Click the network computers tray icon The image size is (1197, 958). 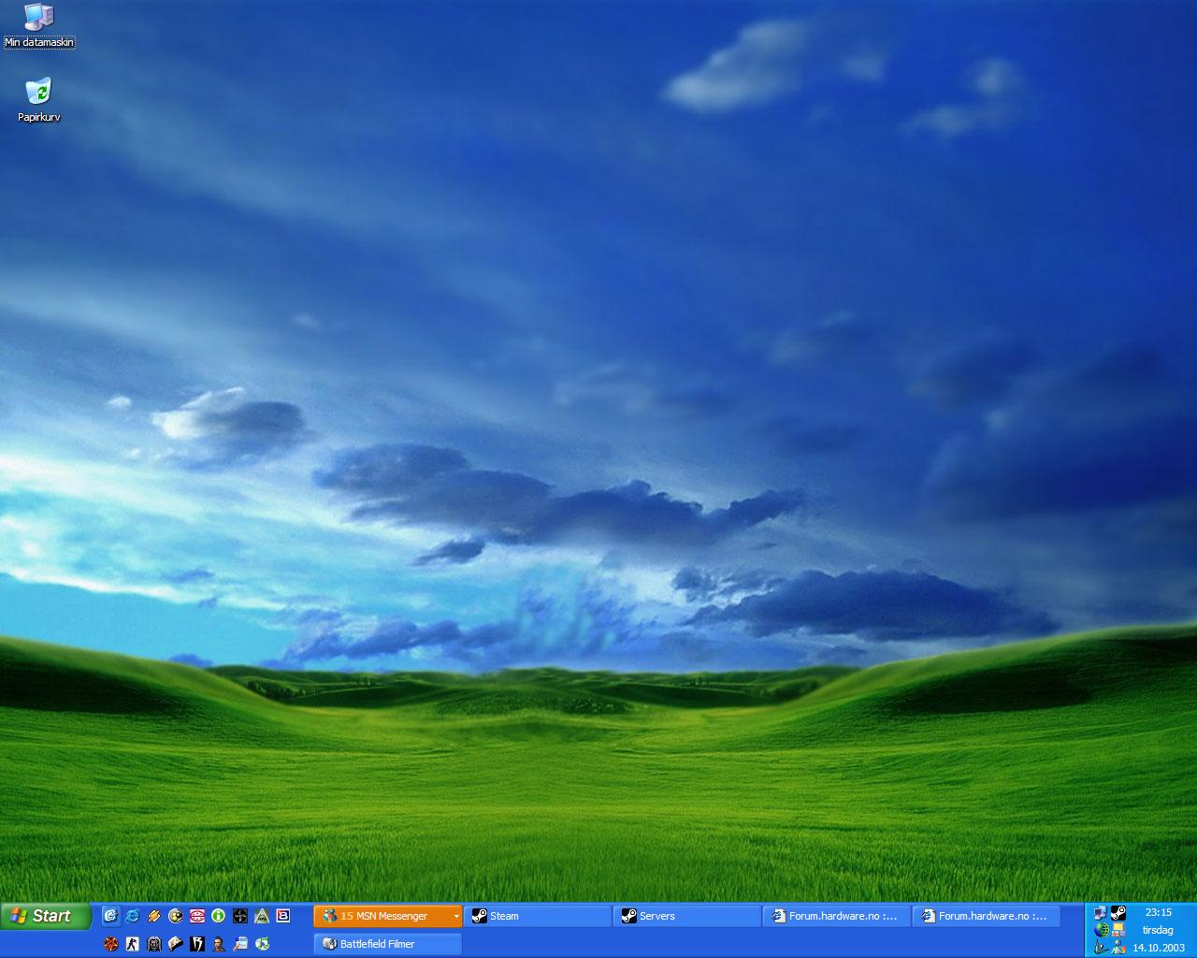coord(1101,913)
